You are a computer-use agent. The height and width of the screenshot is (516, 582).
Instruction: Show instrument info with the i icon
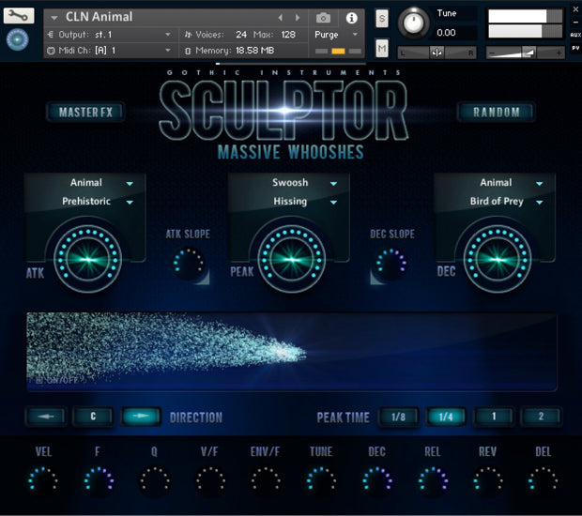351,18
